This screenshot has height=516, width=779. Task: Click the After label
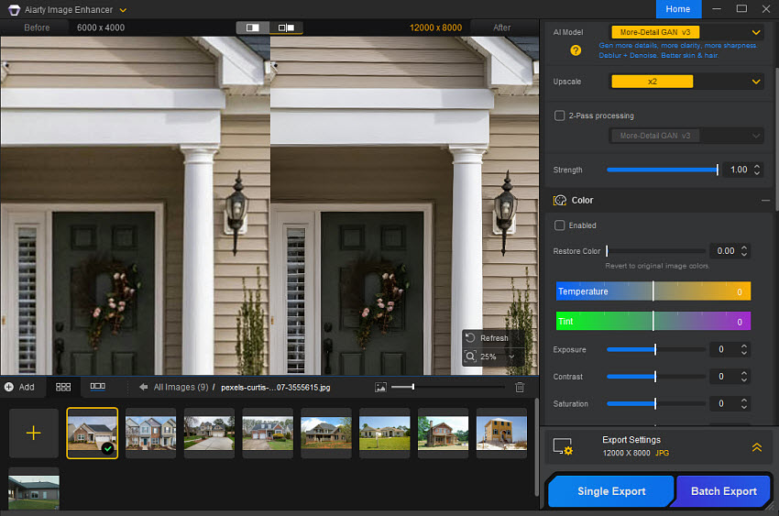[x=502, y=27]
